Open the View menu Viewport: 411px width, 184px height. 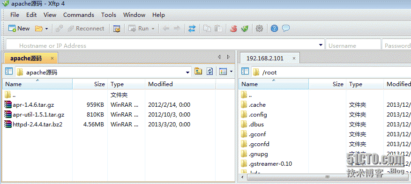[50, 15]
